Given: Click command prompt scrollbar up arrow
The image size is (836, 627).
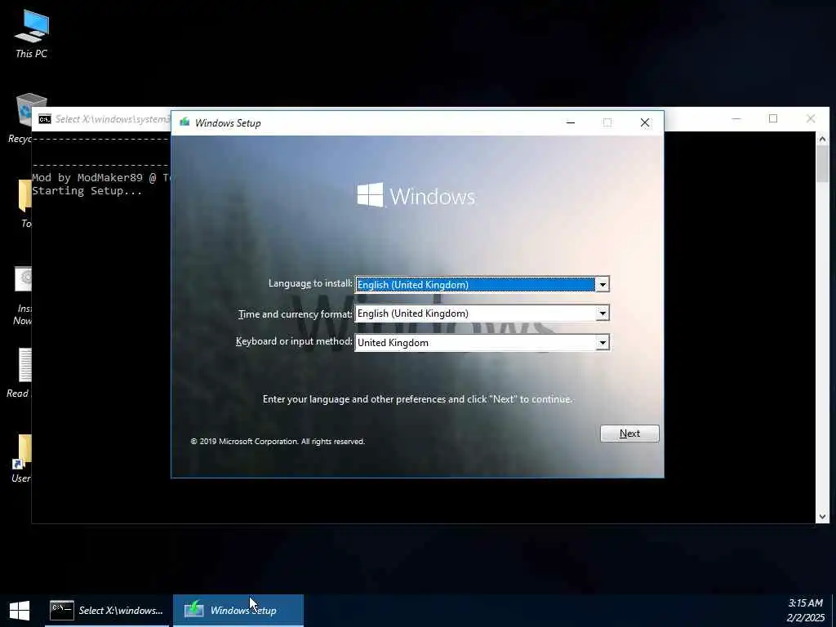Looking at the screenshot, I should tap(822, 139).
